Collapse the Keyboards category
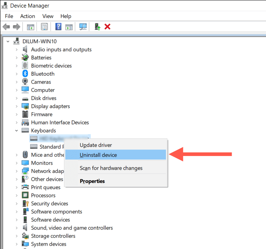Screen dimensions: 266x249 tap(17, 130)
